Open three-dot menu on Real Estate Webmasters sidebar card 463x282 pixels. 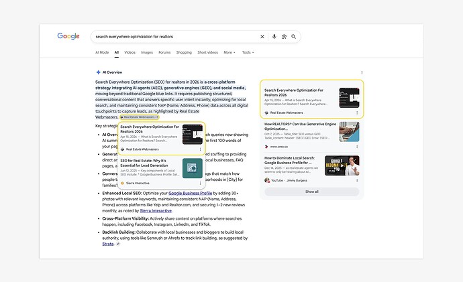click(x=357, y=113)
